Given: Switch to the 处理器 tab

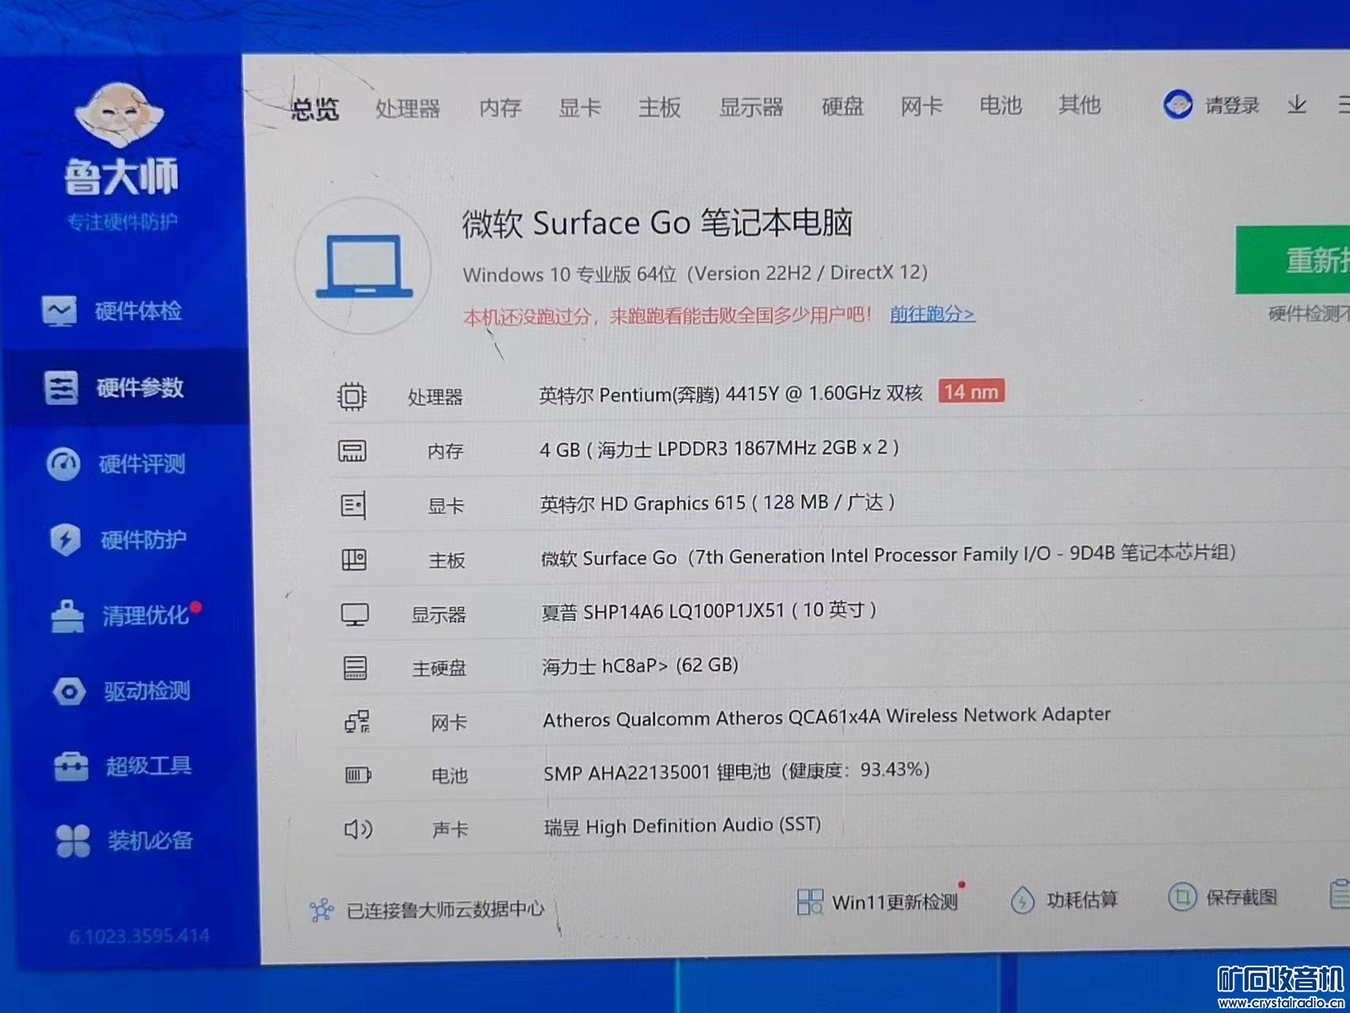Looking at the screenshot, I should pyautogui.click(x=408, y=108).
